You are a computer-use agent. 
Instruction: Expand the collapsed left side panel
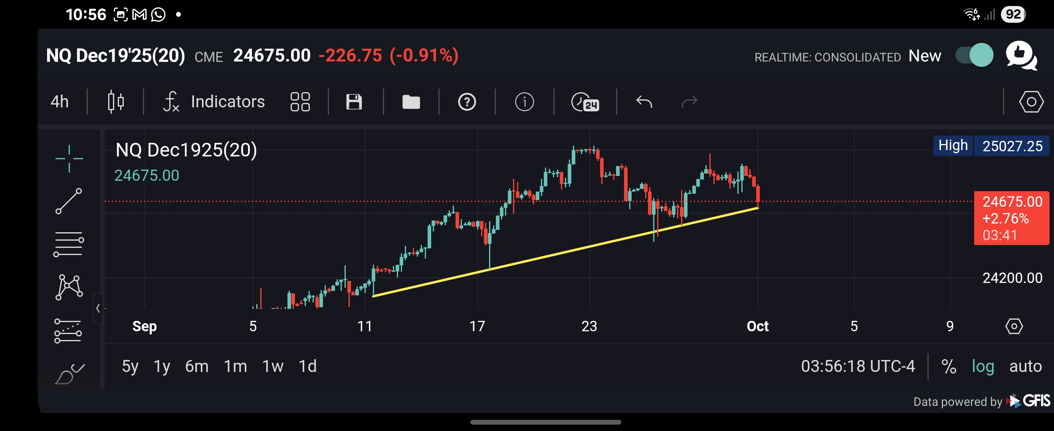coord(98,308)
